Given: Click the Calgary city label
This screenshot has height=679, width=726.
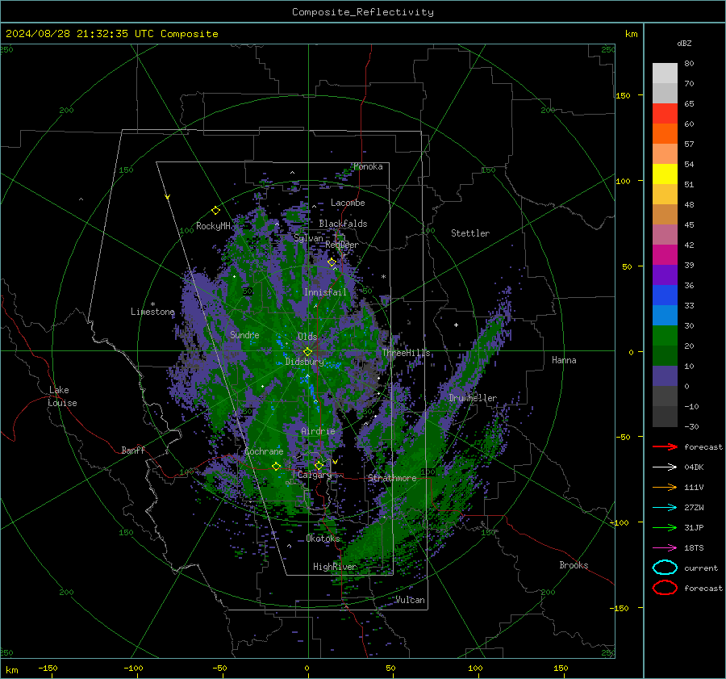Looking at the screenshot, I should (315, 475).
